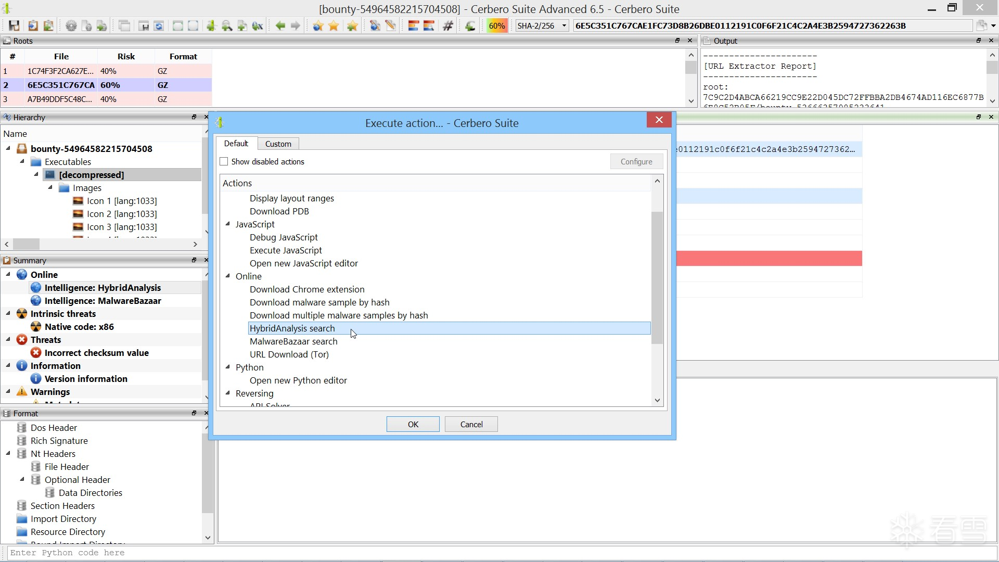Switch to the Custom tab
Image resolution: width=999 pixels, height=562 pixels.
[278, 144]
